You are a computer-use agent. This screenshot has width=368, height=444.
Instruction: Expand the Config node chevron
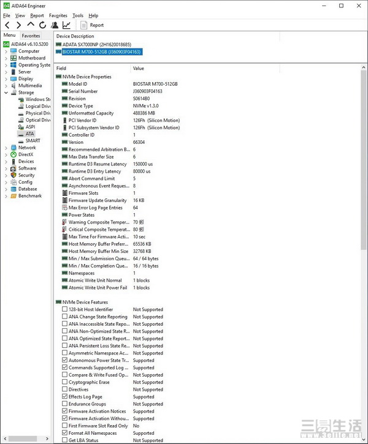[6, 182]
